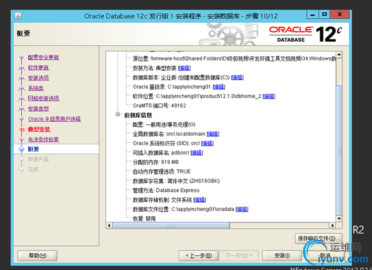Open the 安装选项 step
The image size is (372, 270).
pyautogui.click(x=38, y=78)
